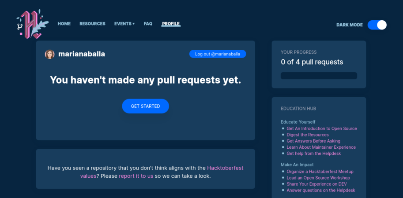This screenshot has height=198, width=403.
Task: Select the Profile nav item
Action: click(x=171, y=24)
